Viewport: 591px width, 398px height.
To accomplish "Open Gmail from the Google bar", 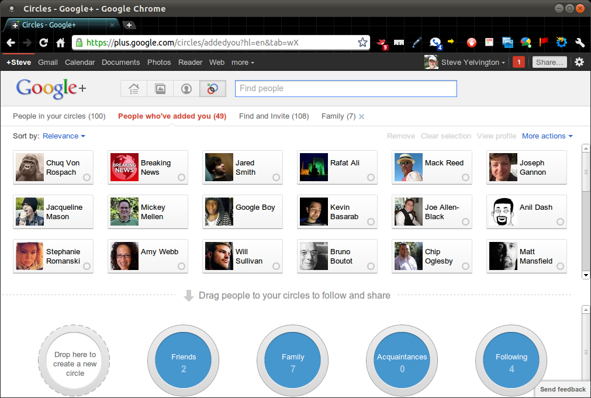I will coord(48,63).
